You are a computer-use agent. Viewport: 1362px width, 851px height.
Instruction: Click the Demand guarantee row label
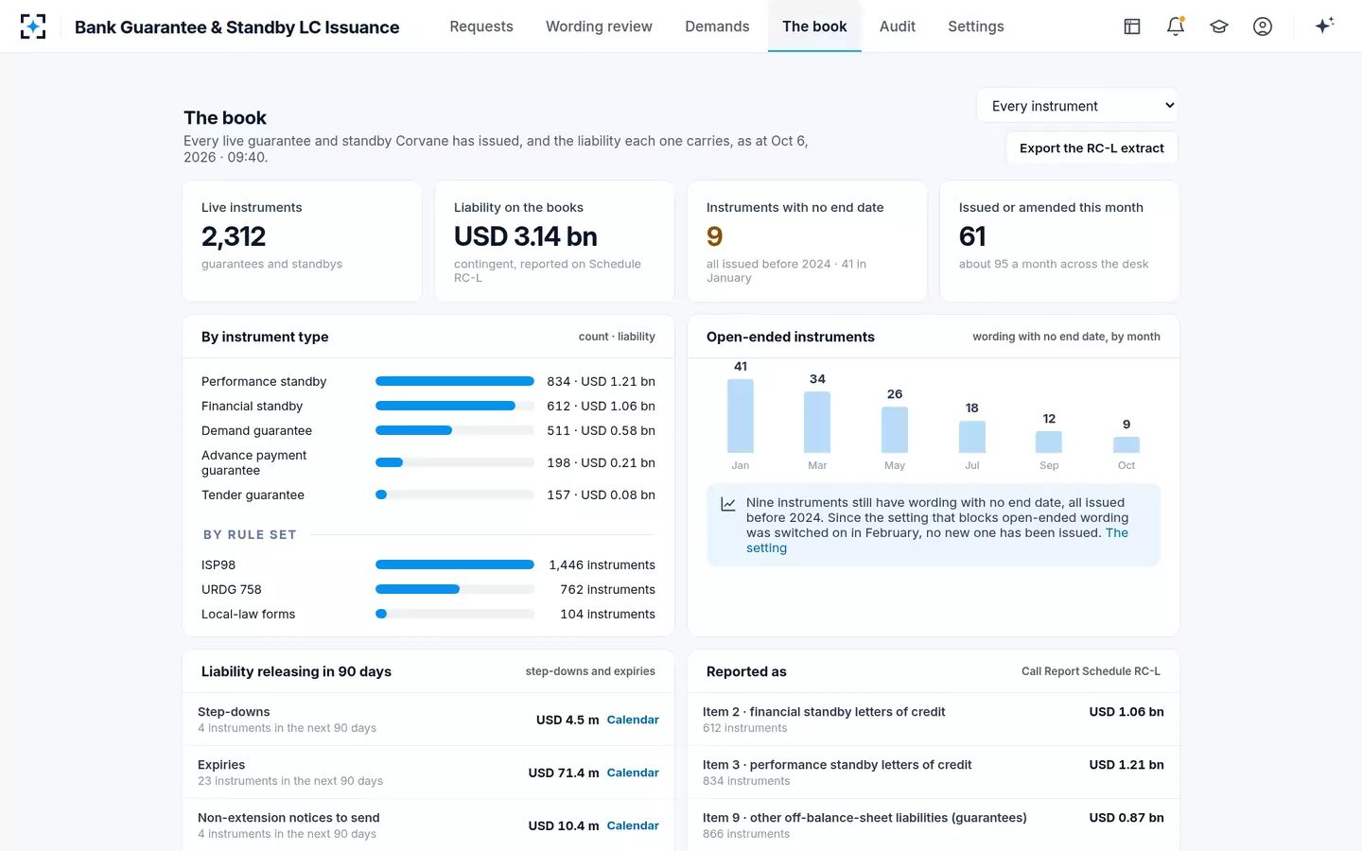coord(256,430)
